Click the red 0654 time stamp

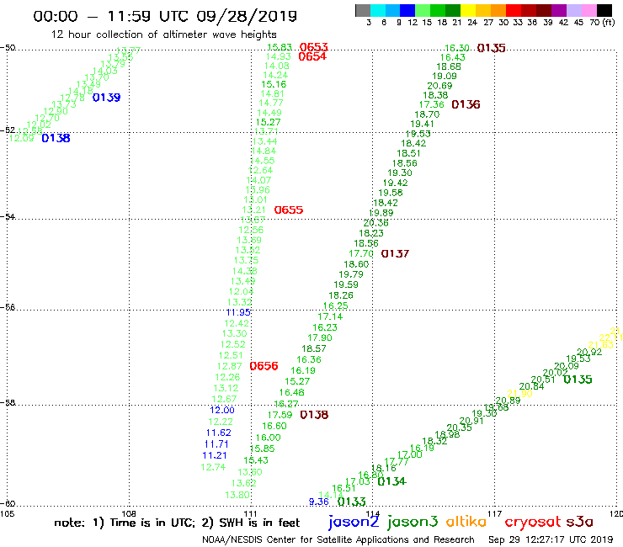coord(312,56)
